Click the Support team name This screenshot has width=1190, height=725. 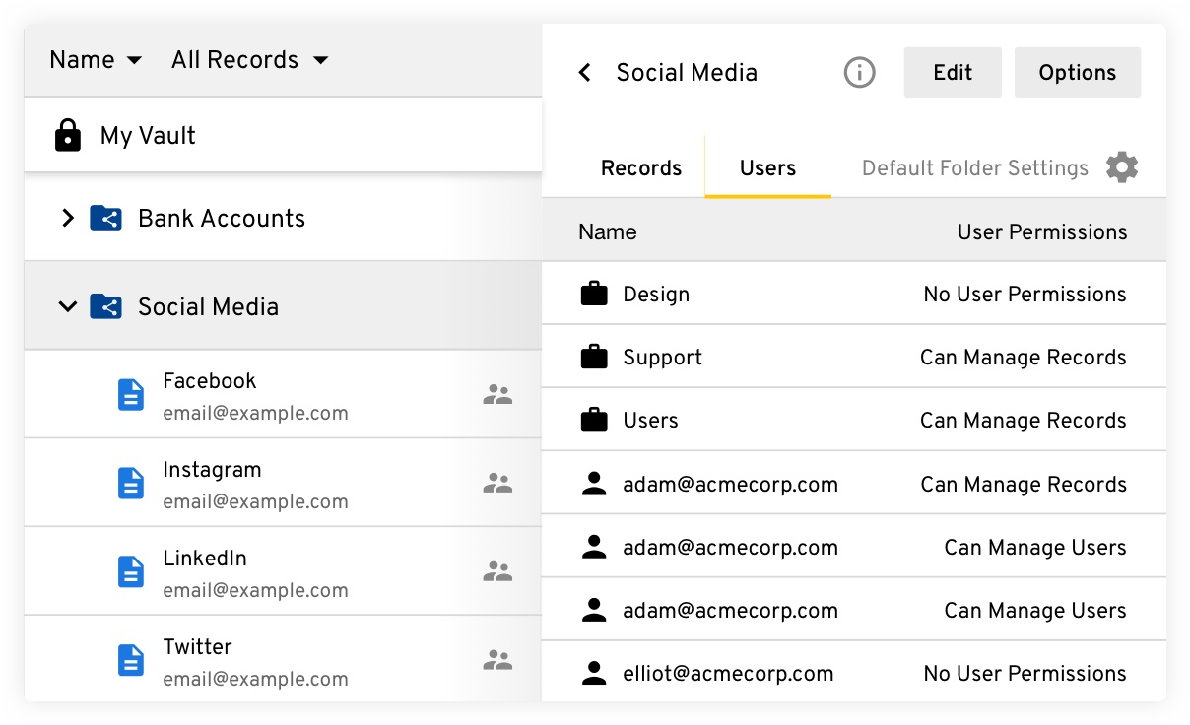pyautogui.click(x=663, y=358)
